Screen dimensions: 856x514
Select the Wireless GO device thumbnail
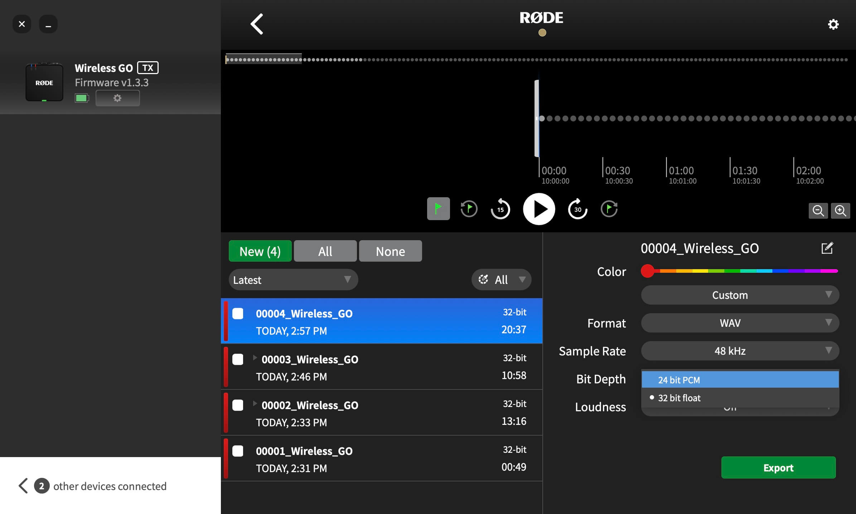point(44,82)
